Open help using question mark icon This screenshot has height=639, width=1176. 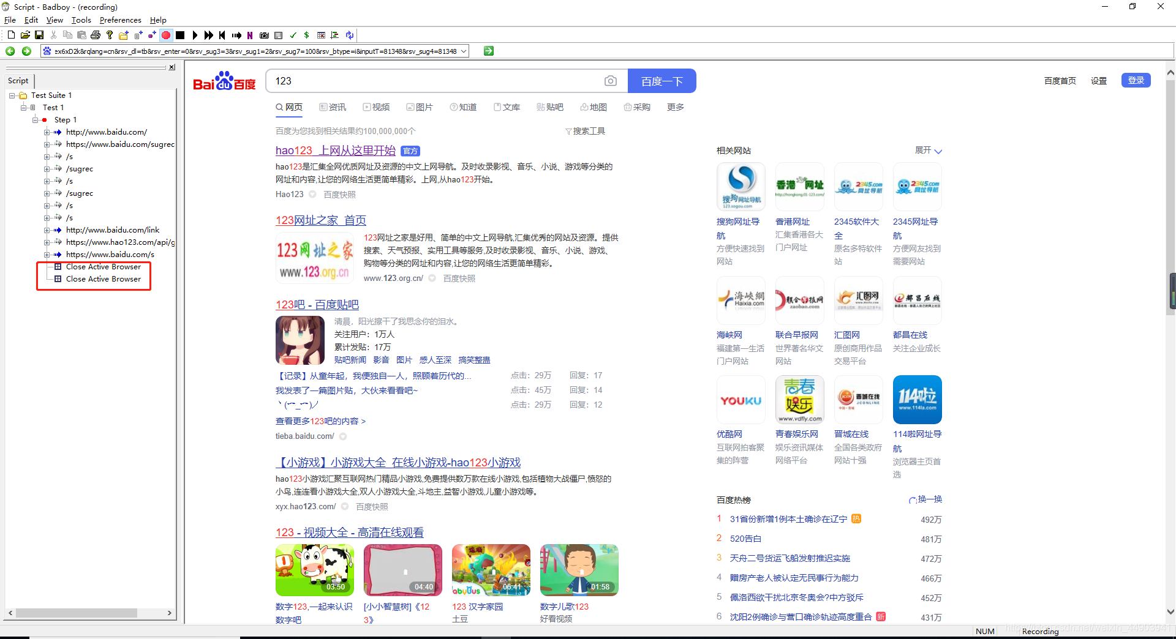point(110,35)
